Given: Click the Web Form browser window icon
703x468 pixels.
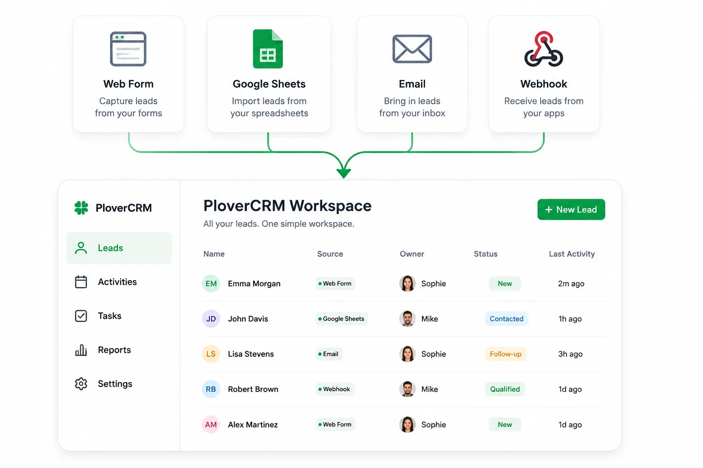Looking at the screenshot, I should pos(128,49).
